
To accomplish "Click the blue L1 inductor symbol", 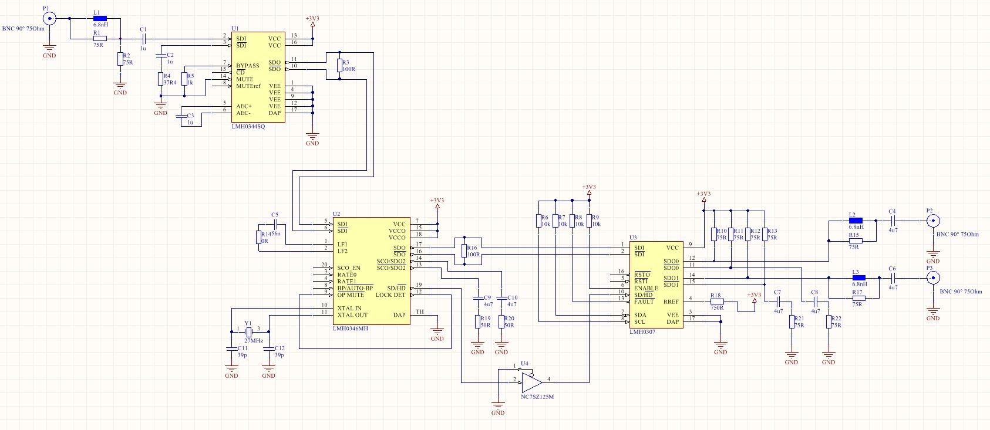I will [x=100, y=18].
